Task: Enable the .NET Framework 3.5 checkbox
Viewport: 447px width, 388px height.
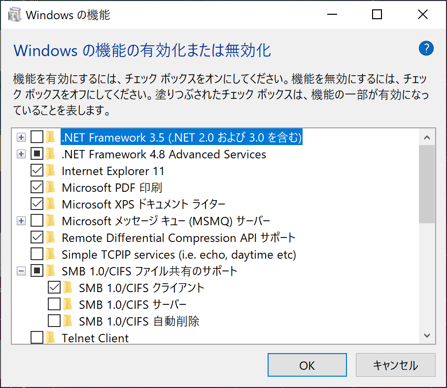Action: pos(37,137)
